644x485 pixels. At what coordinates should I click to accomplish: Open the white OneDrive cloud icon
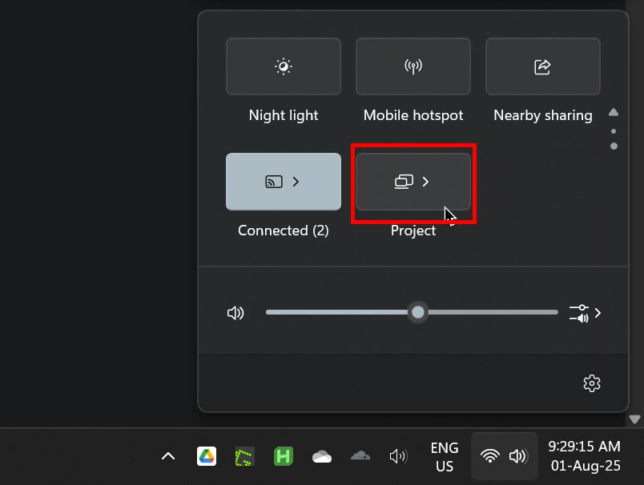(321, 456)
